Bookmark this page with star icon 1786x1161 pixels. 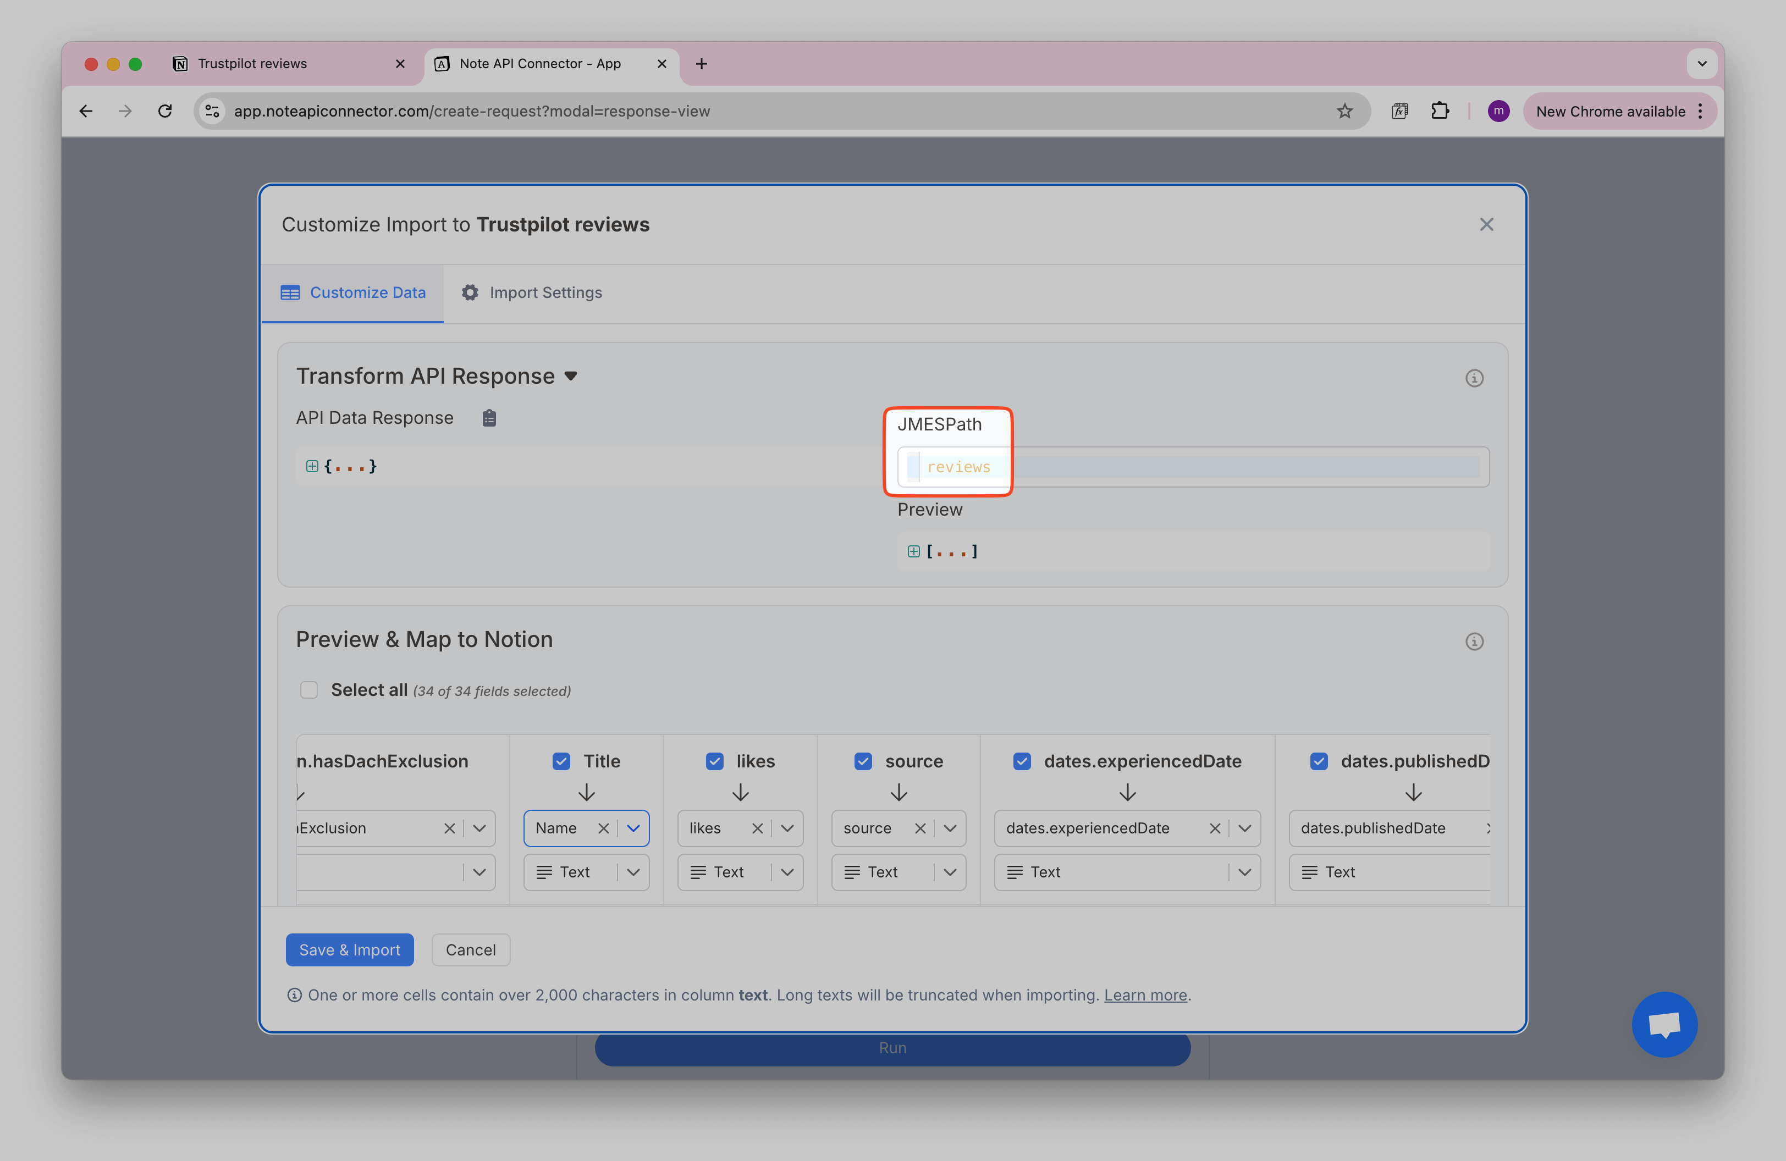pos(1344,111)
